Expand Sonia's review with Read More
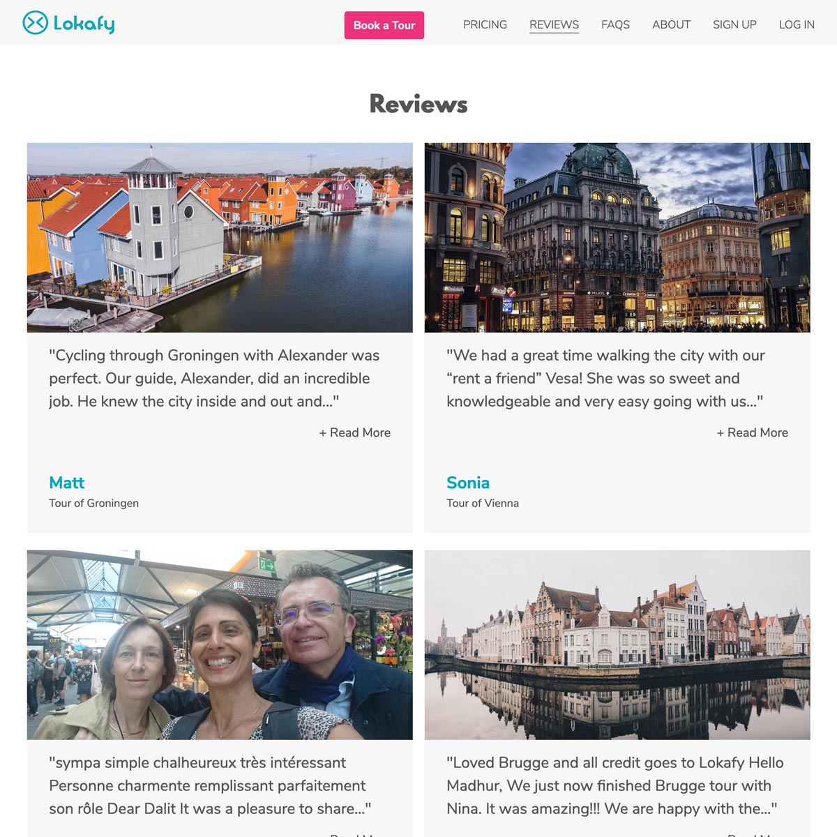This screenshot has width=837, height=837. click(753, 432)
